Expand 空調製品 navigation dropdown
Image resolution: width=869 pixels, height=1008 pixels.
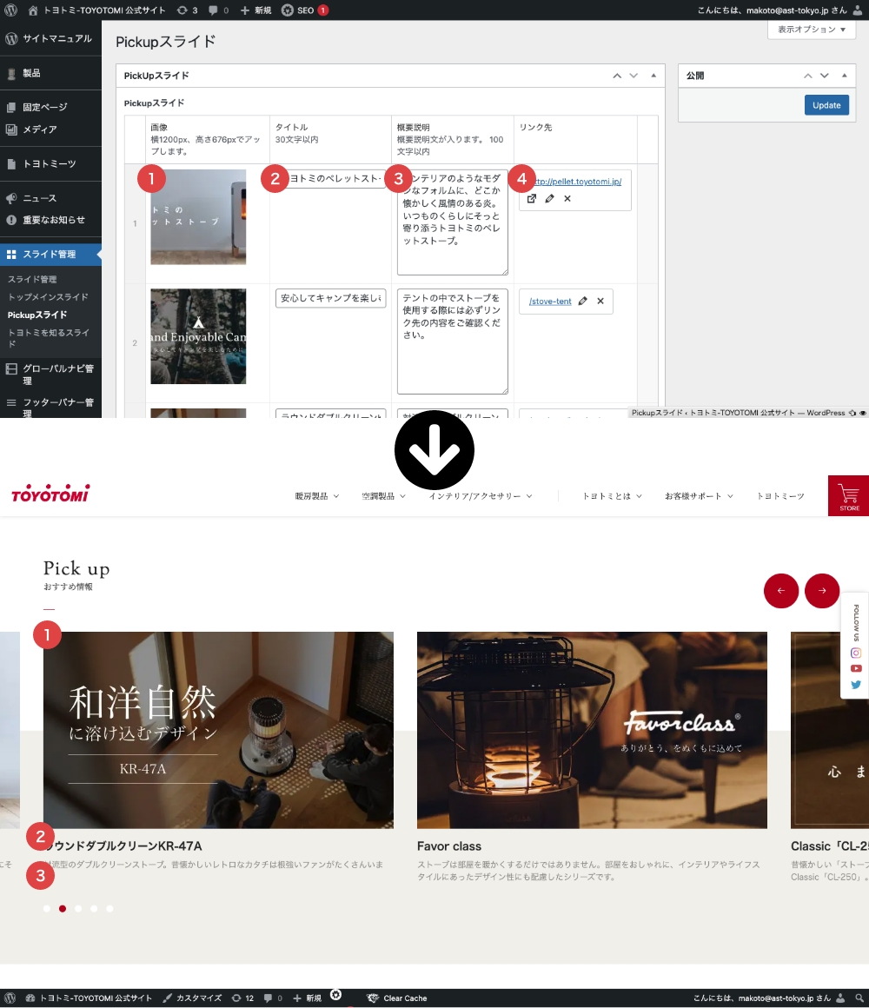coord(384,496)
